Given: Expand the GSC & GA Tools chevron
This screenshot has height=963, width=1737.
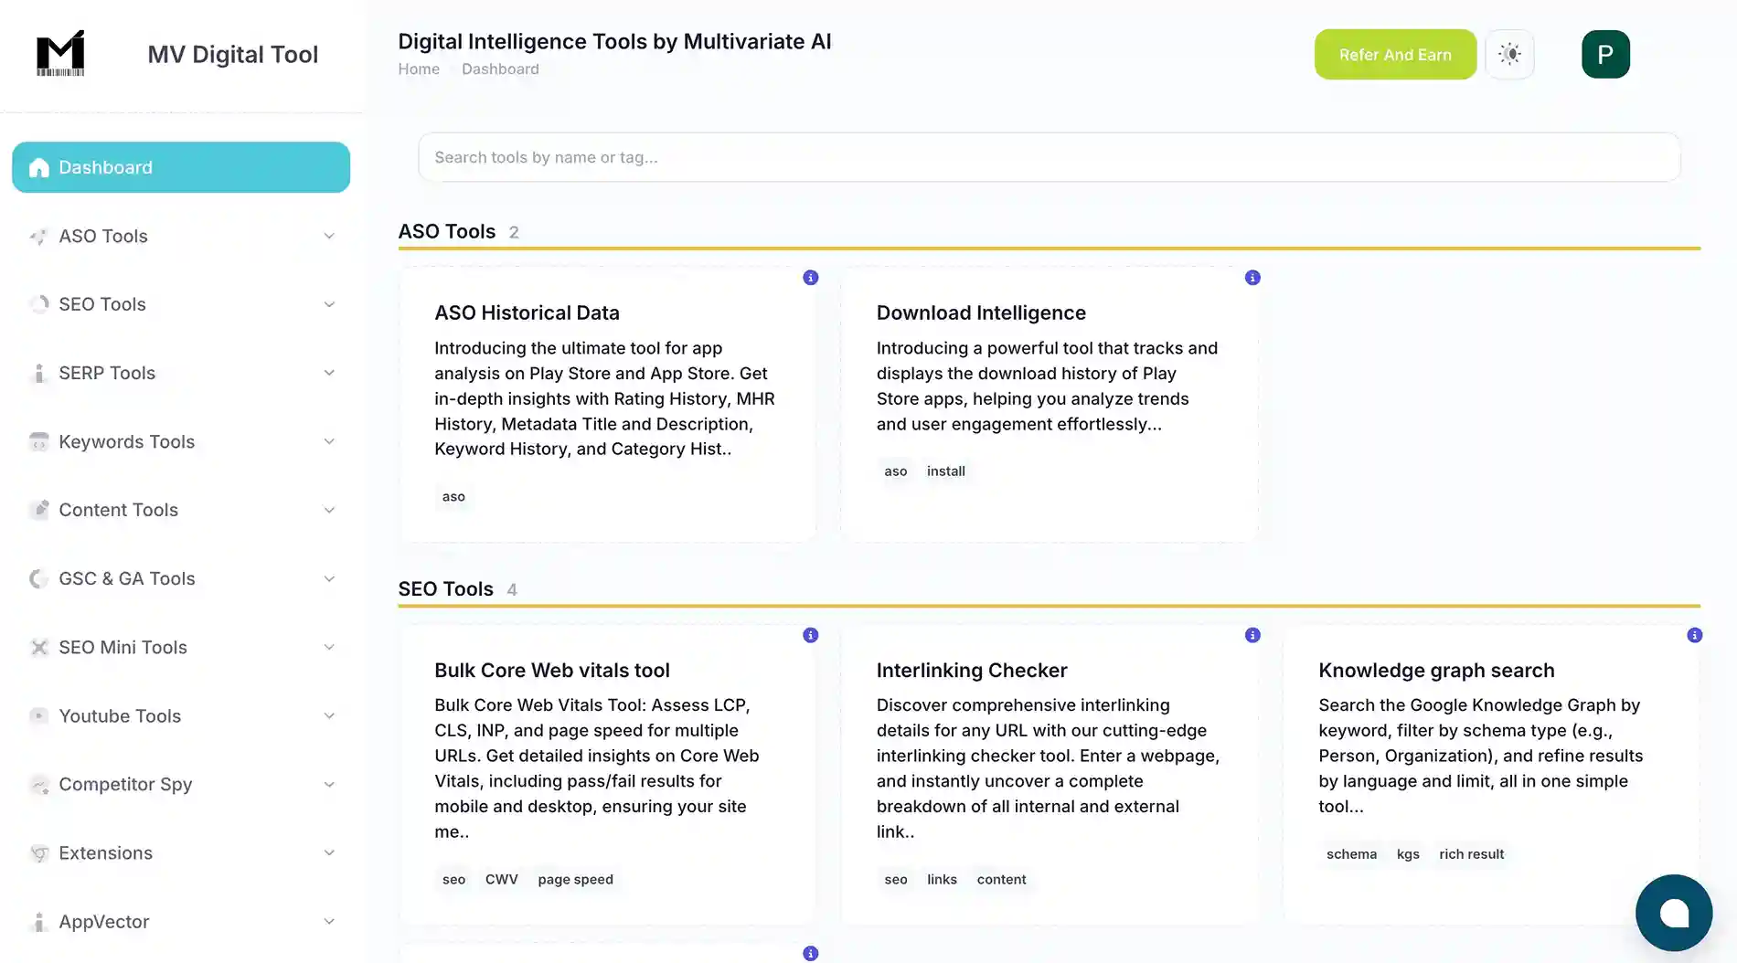Looking at the screenshot, I should pos(329,578).
